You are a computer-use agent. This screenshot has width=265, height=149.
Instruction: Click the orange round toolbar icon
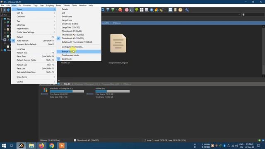tap(181, 10)
